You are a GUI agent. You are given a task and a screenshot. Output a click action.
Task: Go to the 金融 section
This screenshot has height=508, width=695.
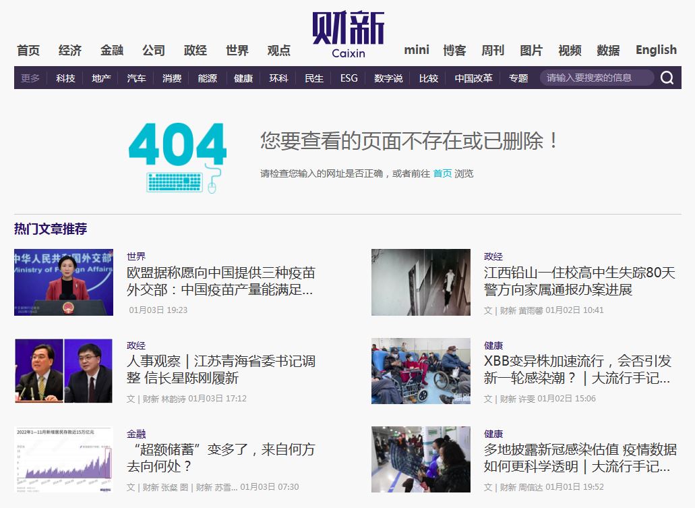click(112, 50)
